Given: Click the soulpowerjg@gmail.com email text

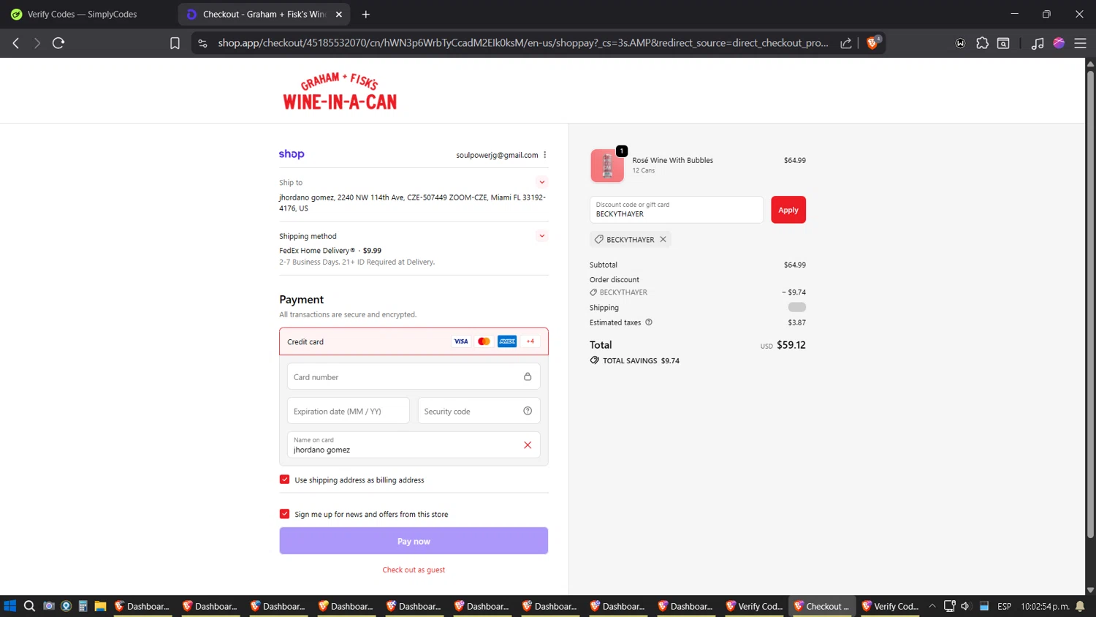Looking at the screenshot, I should click(x=497, y=155).
